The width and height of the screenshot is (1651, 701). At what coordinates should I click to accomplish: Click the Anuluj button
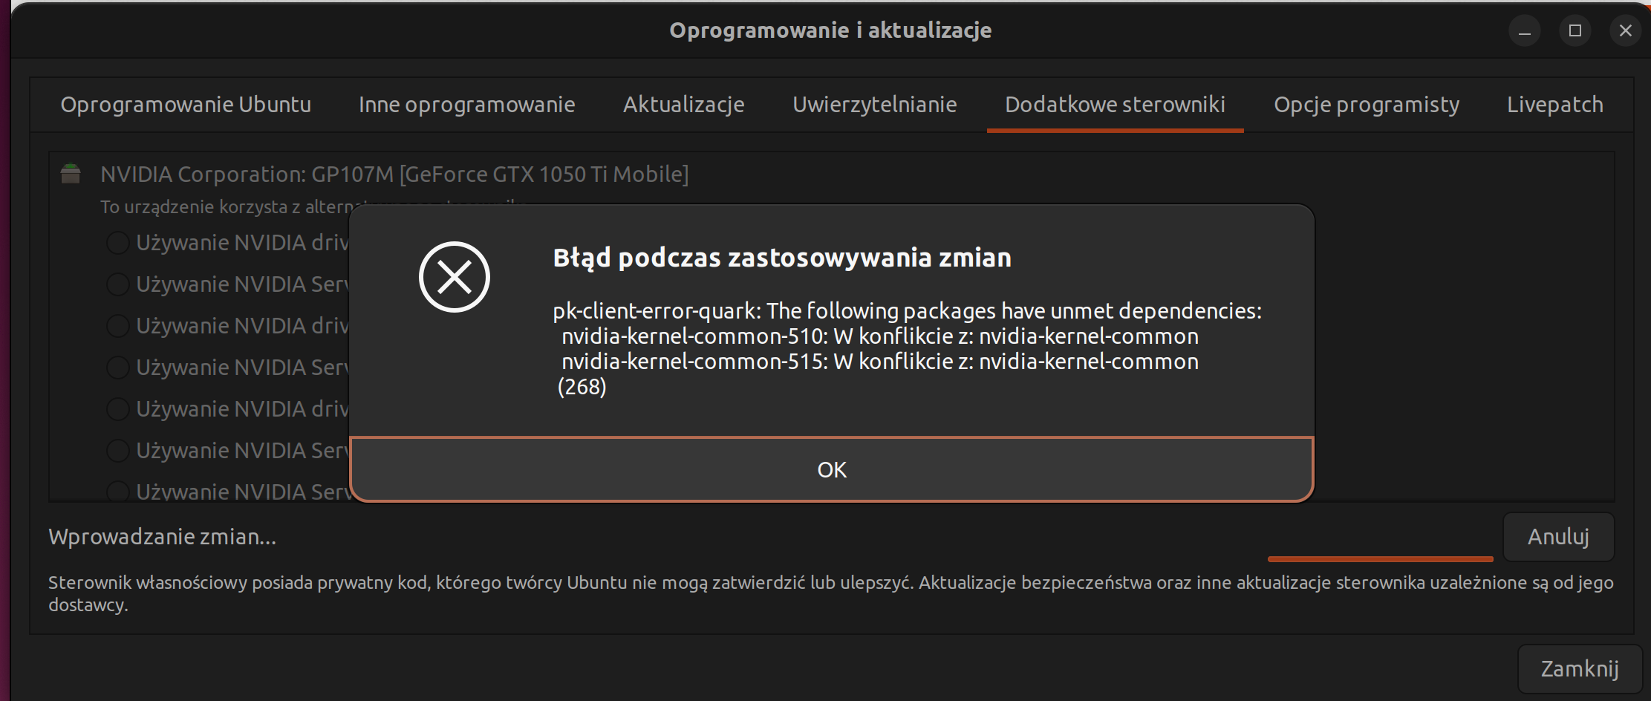pyautogui.click(x=1558, y=537)
